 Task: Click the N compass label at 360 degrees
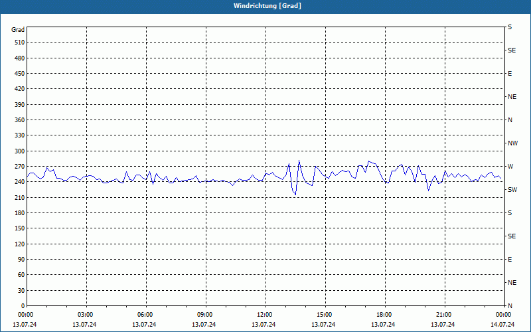pyautogui.click(x=510, y=120)
